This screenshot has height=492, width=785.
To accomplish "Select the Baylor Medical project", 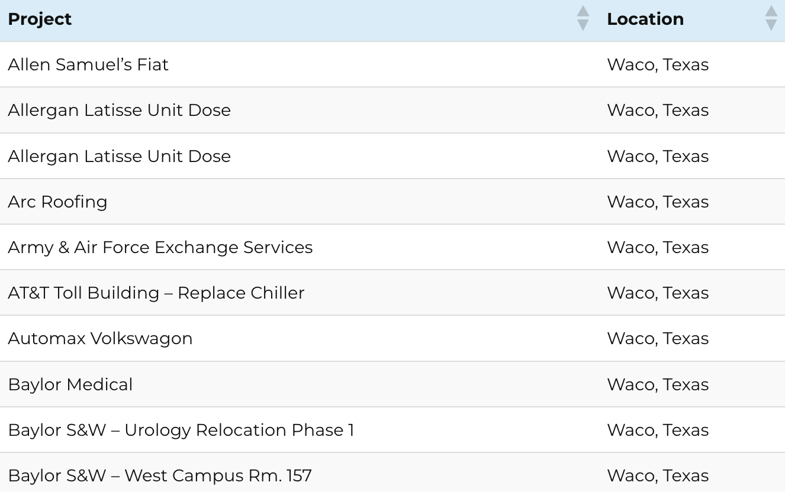I will pyautogui.click(x=70, y=384).
